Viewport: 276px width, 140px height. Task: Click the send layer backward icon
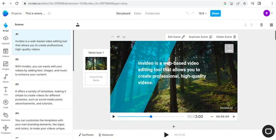(x=252, y=25)
